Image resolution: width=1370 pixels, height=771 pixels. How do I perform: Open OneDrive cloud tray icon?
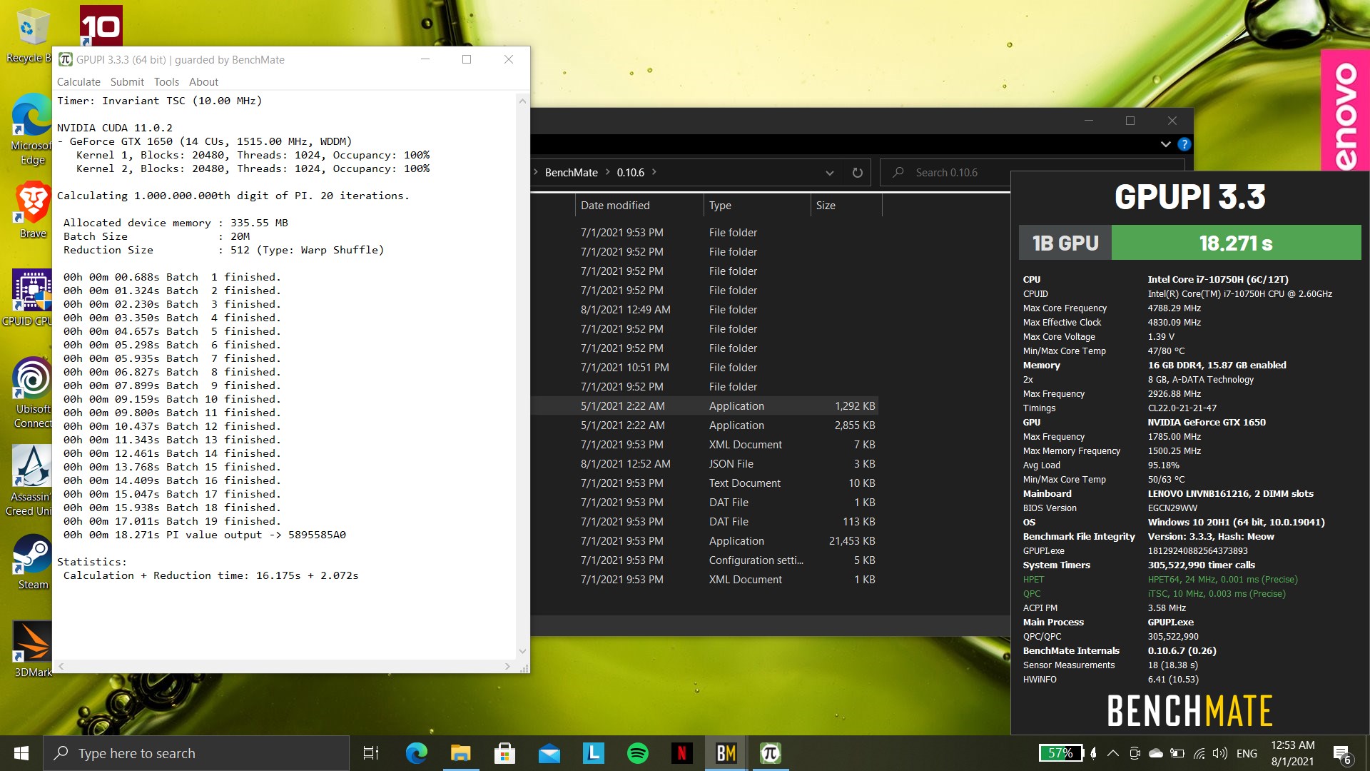(x=1156, y=753)
